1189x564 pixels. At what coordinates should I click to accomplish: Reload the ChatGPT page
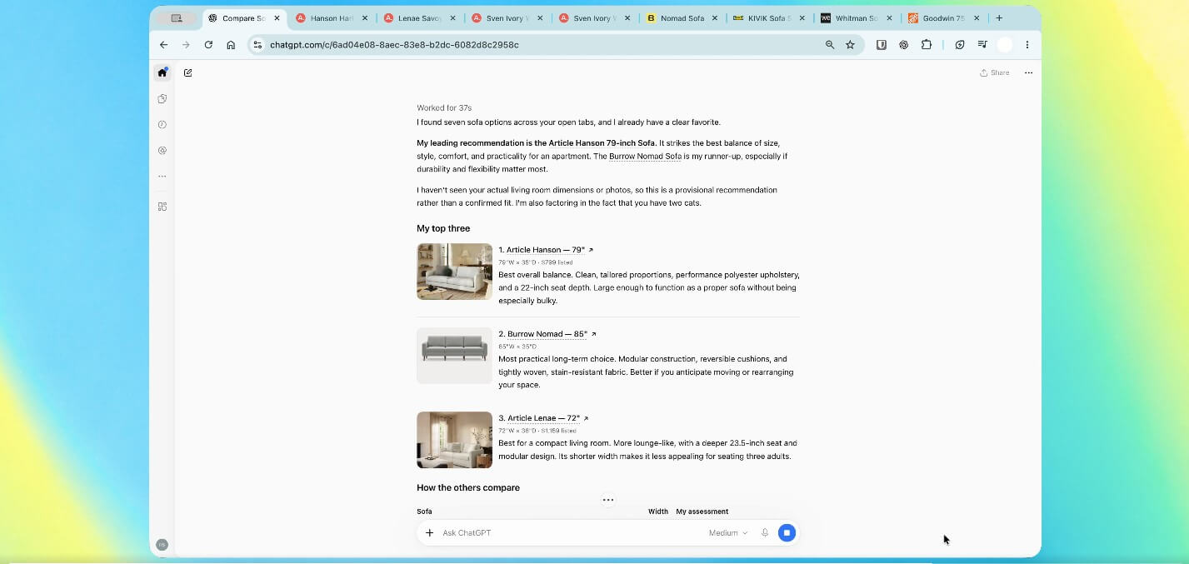coord(208,45)
